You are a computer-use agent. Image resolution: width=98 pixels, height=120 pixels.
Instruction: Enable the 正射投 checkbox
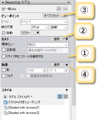point(4,50)
